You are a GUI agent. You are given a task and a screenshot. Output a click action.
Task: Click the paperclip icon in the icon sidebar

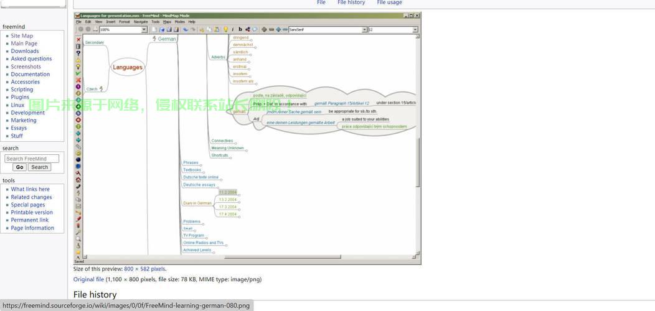coord(78,147)
